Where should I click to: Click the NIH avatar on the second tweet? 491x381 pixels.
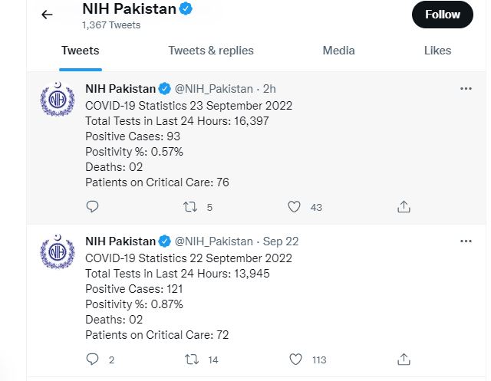(58, 251)
